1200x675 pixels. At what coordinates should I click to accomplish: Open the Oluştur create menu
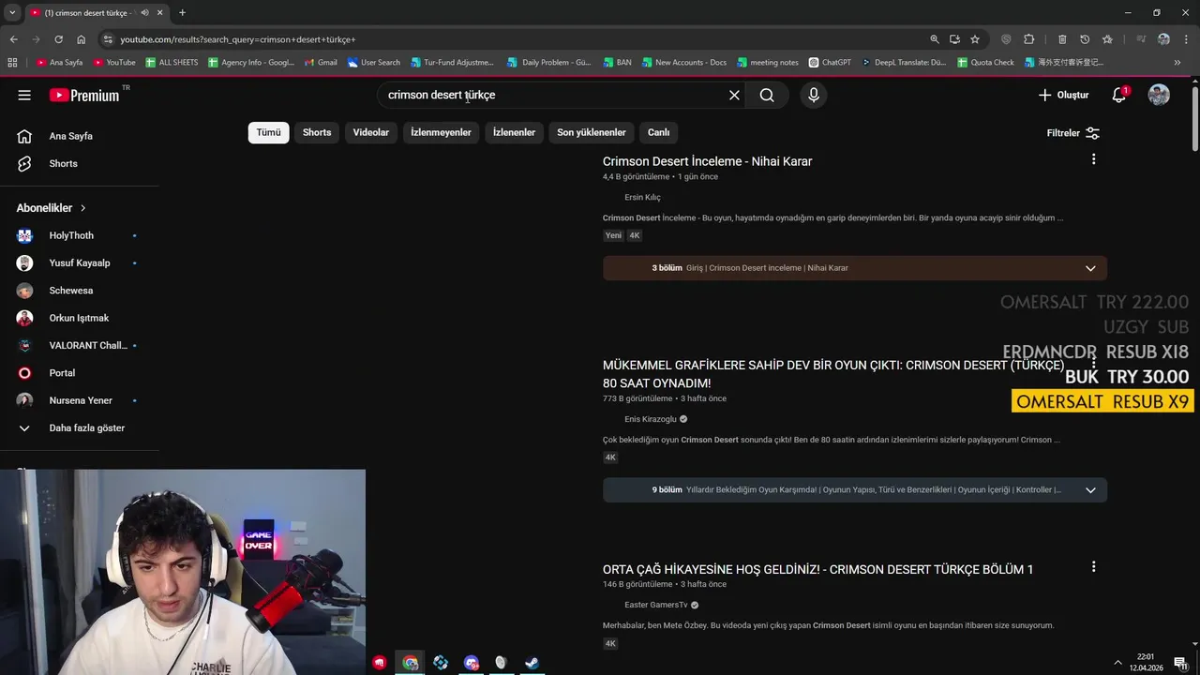coord(1063,95)
